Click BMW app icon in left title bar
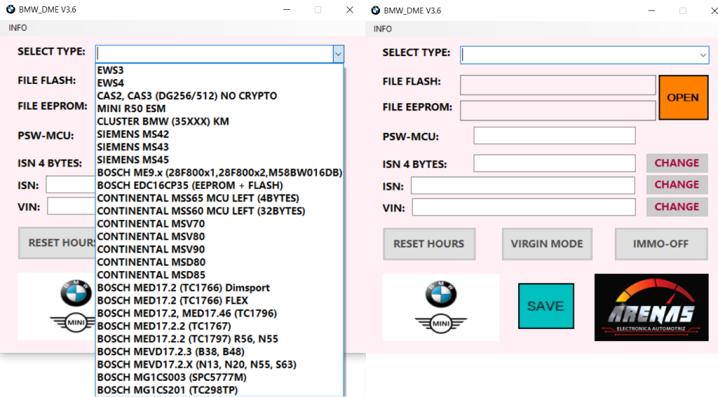Viewport: 718px width, 397px height. 10,9
